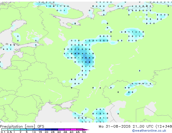Click the 25–30 mm dark navy legend swatch
Viewport: 172px width, 133px height.
pos(55,129)
